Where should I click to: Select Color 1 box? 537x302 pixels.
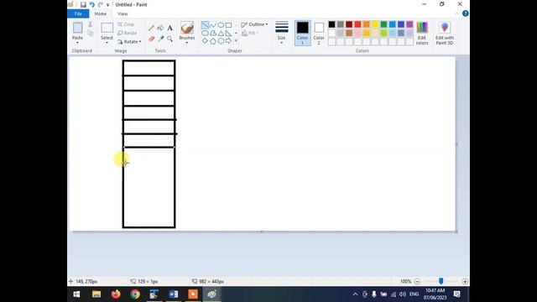point(302,33)
